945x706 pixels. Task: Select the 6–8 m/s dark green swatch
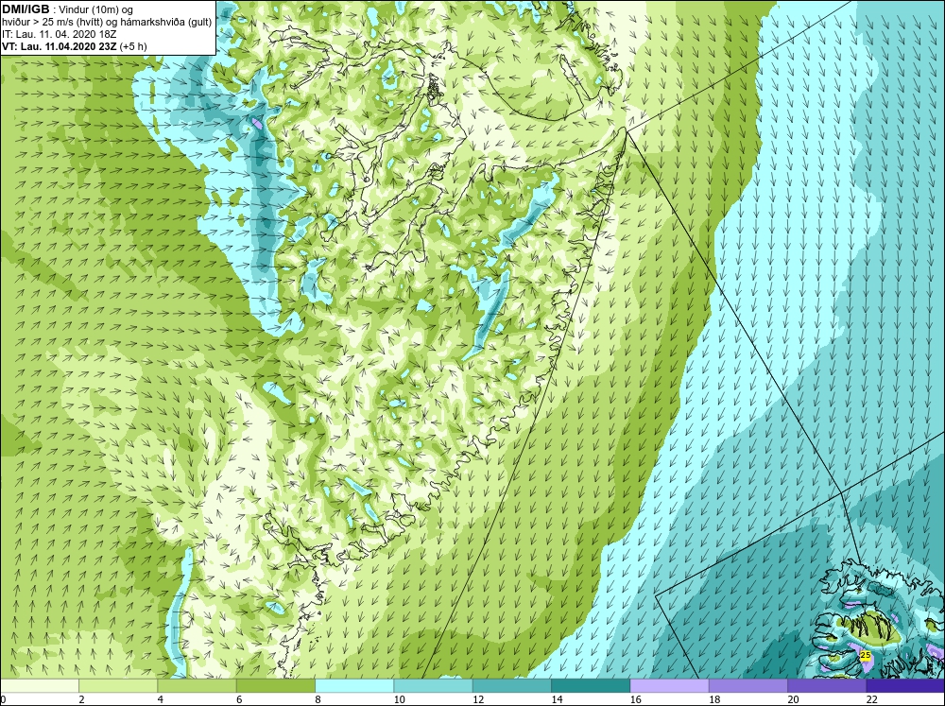click(275, 686)
